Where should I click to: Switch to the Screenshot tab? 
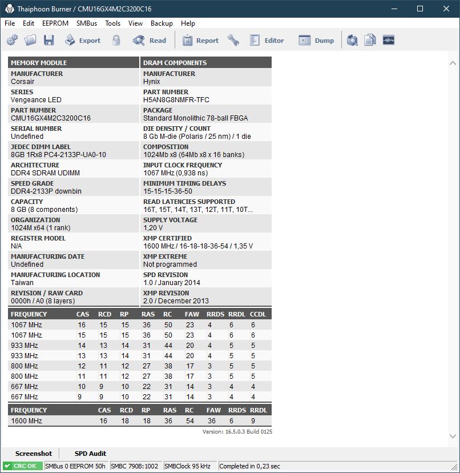(x=34, y=454)
